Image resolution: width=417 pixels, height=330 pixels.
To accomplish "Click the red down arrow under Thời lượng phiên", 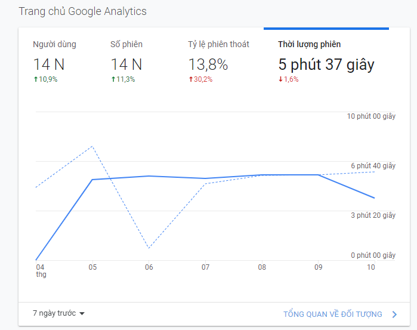I will coord(280,79).
